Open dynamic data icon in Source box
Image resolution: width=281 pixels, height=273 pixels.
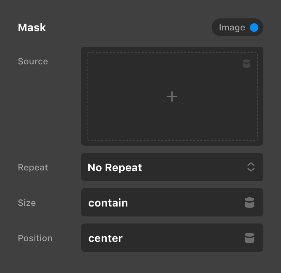(246, 64)
